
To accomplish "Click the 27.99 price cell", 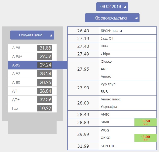I will (x=83, y=88).
